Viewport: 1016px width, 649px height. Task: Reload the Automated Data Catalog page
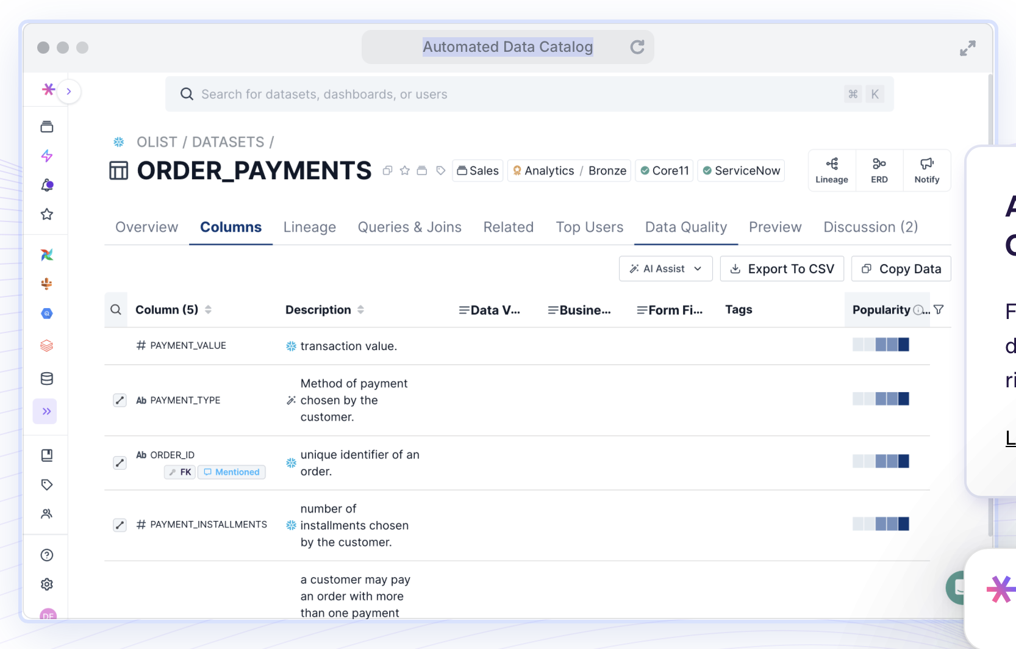coord(637,47)
